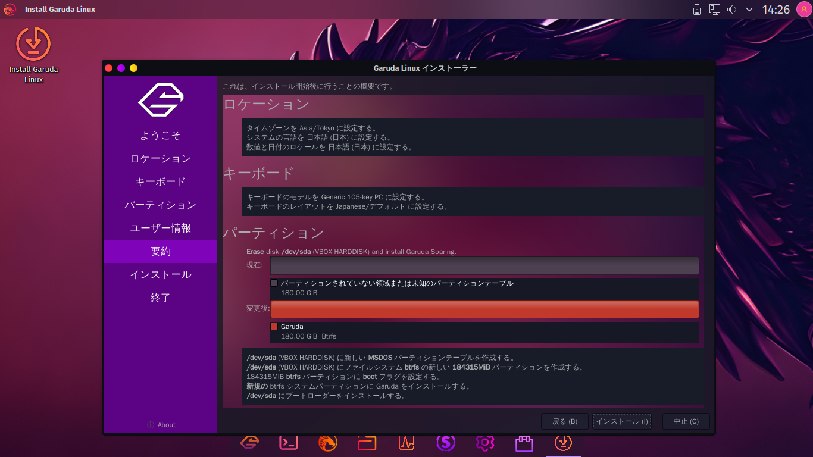Click the これは、インストール開始後 intro text

point(308,87)
